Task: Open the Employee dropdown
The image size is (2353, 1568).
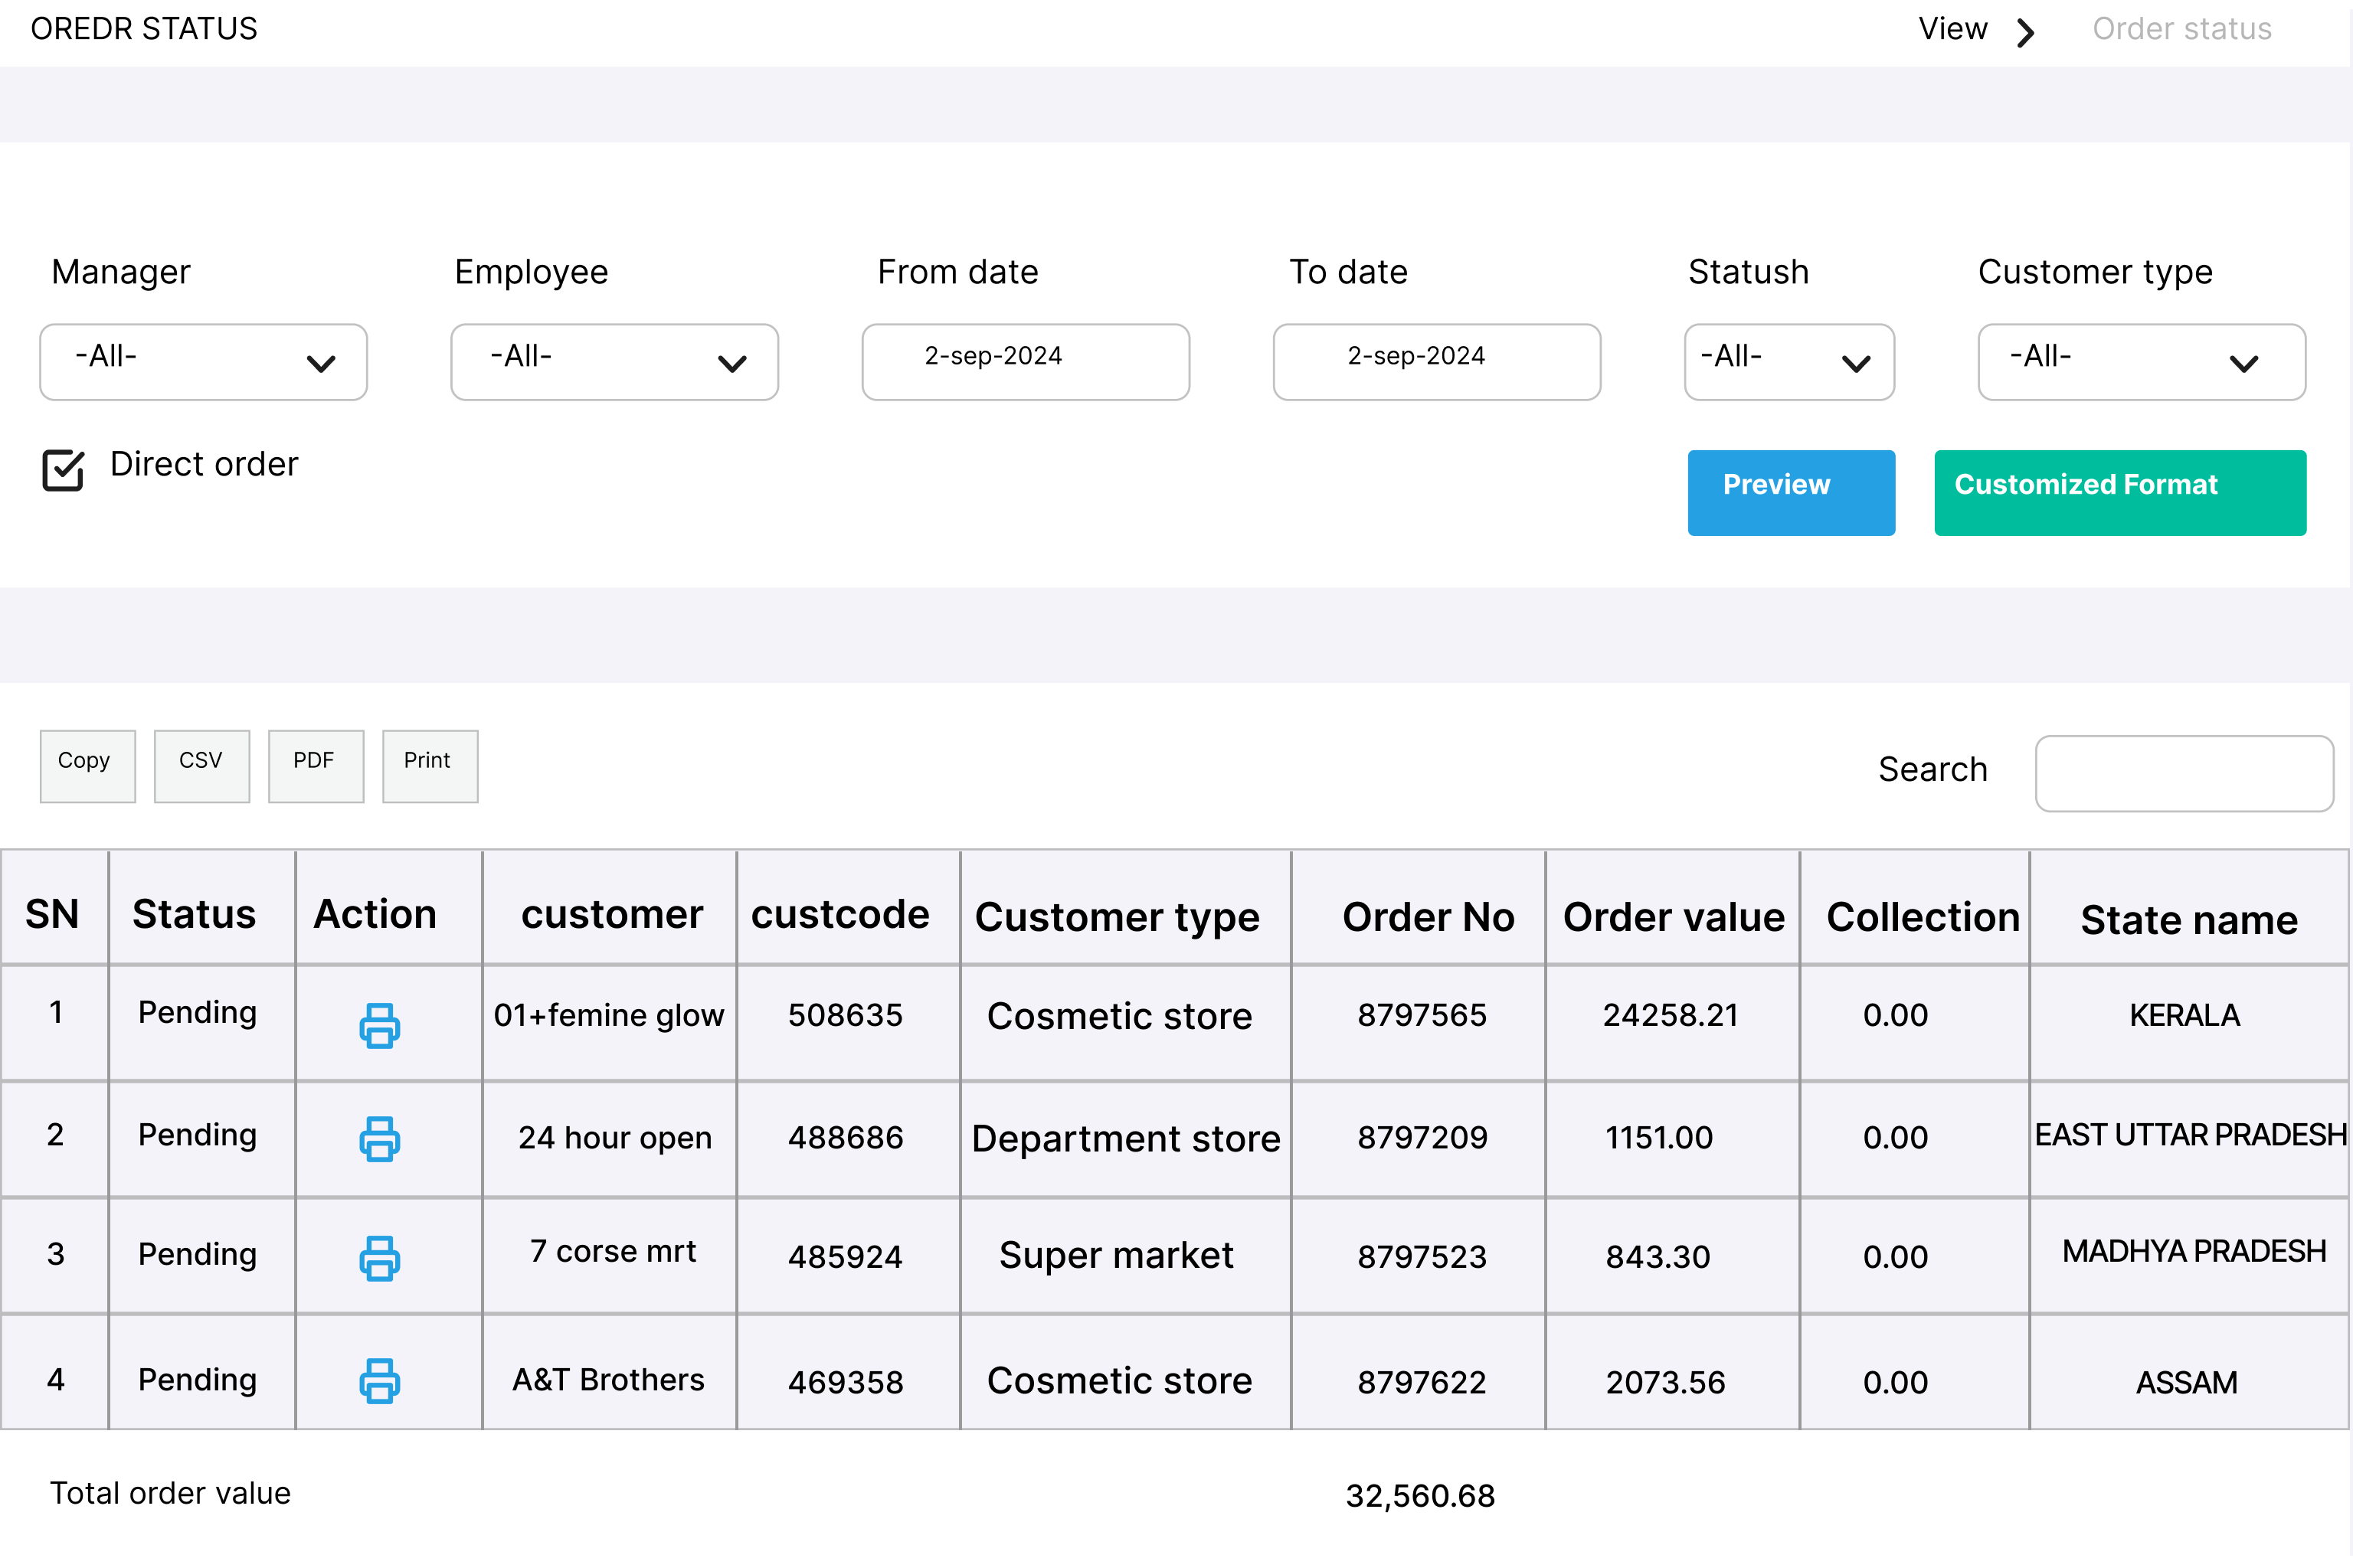Action: pos(614,362)
